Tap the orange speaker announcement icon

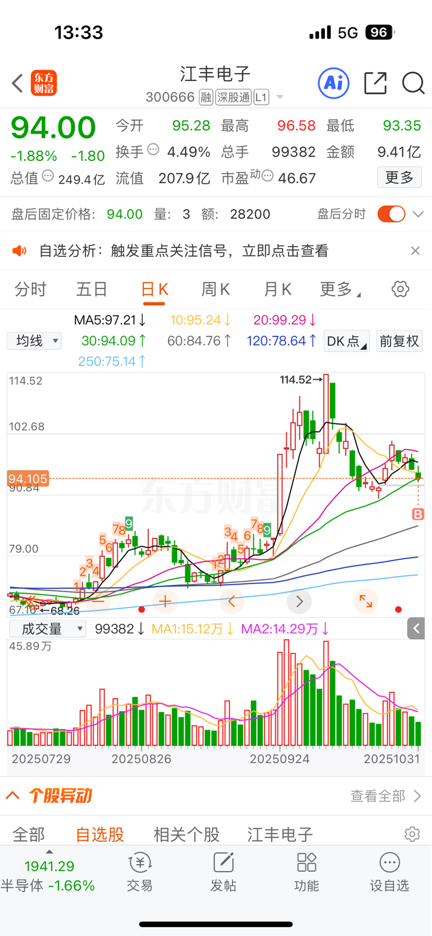click(20, 251)
